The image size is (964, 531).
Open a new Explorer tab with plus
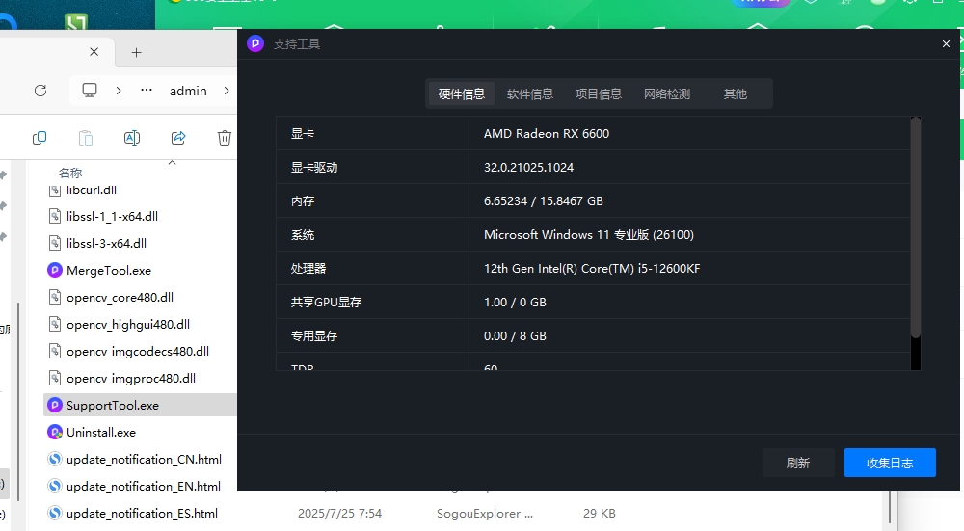click(136, 52)
